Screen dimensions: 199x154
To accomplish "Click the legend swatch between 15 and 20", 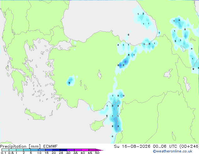I will [x=49, y=150].
